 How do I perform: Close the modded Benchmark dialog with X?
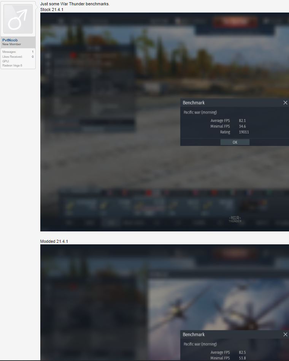(x=285, y=334)
